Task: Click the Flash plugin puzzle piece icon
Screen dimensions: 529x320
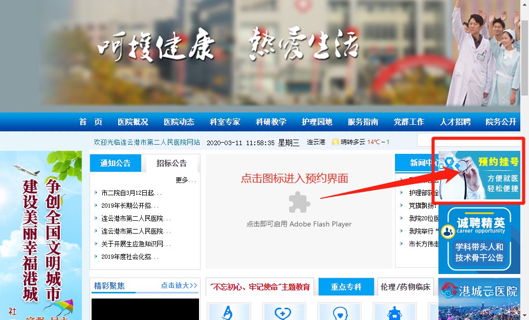Action: (299, 202)
